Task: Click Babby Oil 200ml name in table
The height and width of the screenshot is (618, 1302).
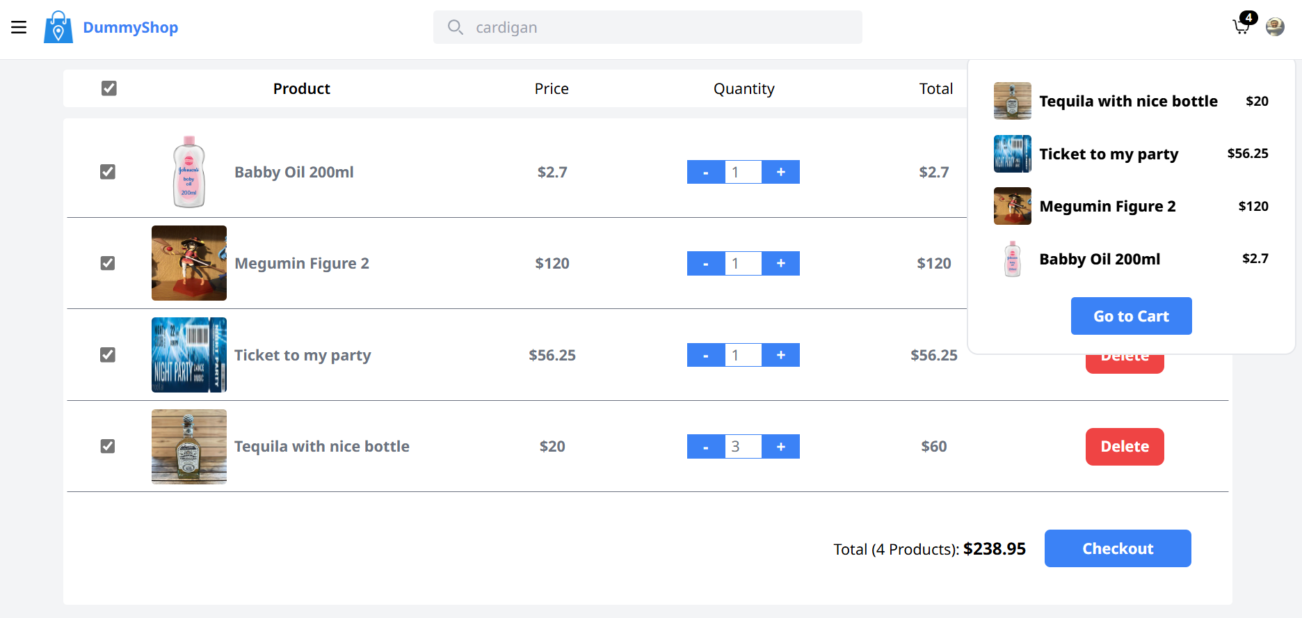Action: tap(294, 172)
